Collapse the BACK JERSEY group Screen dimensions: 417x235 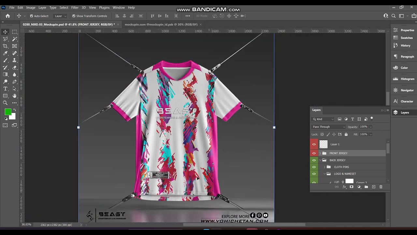click(x=320, y=160)
